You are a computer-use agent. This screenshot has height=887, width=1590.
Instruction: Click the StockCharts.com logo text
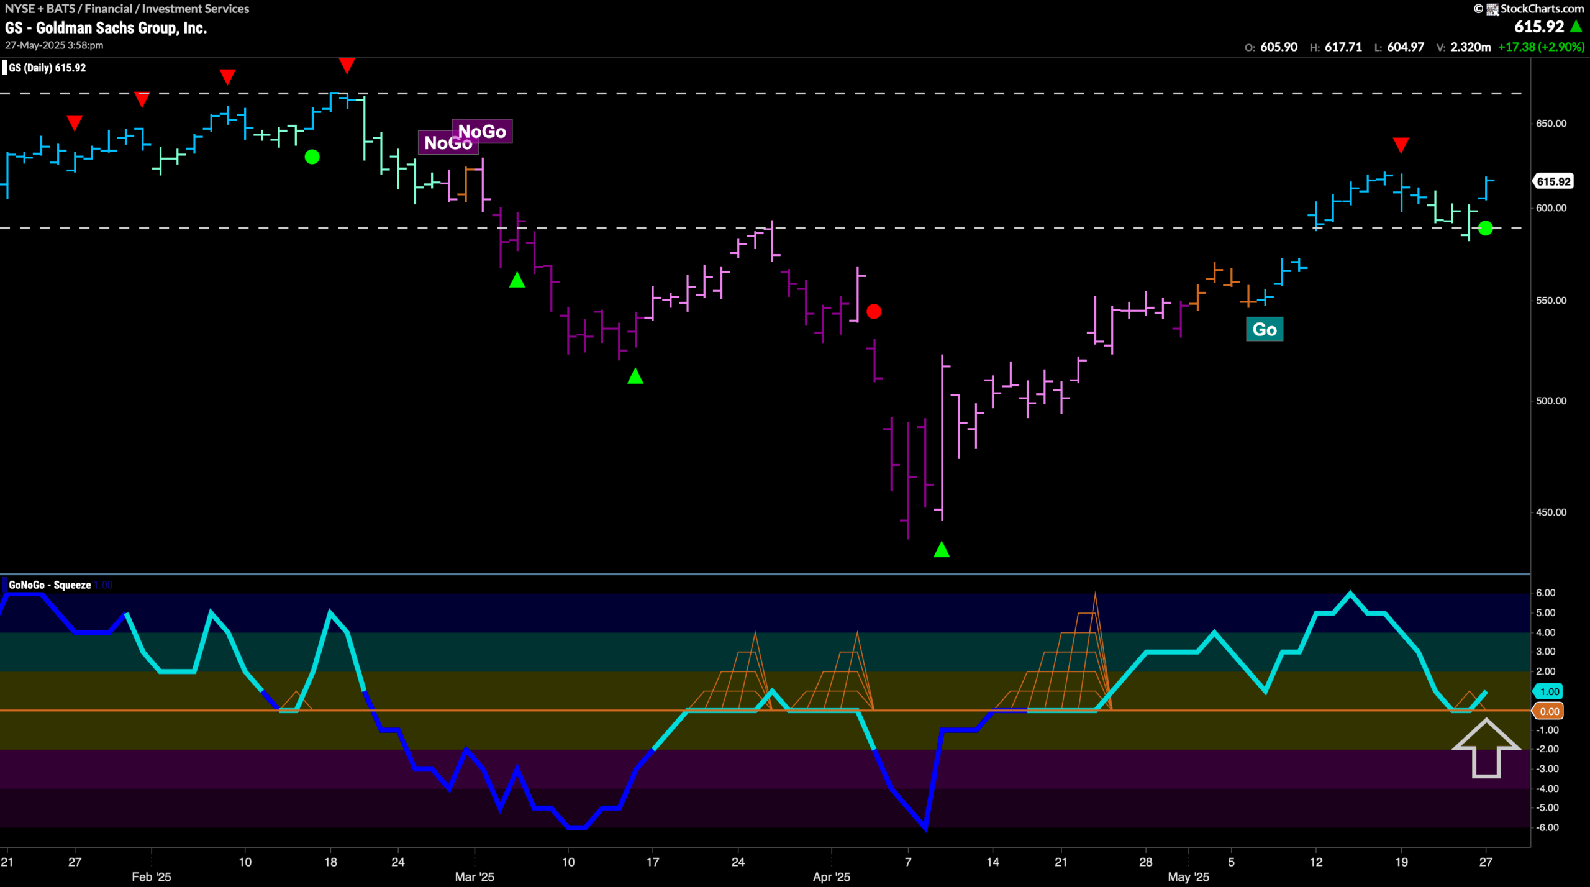1542,9
